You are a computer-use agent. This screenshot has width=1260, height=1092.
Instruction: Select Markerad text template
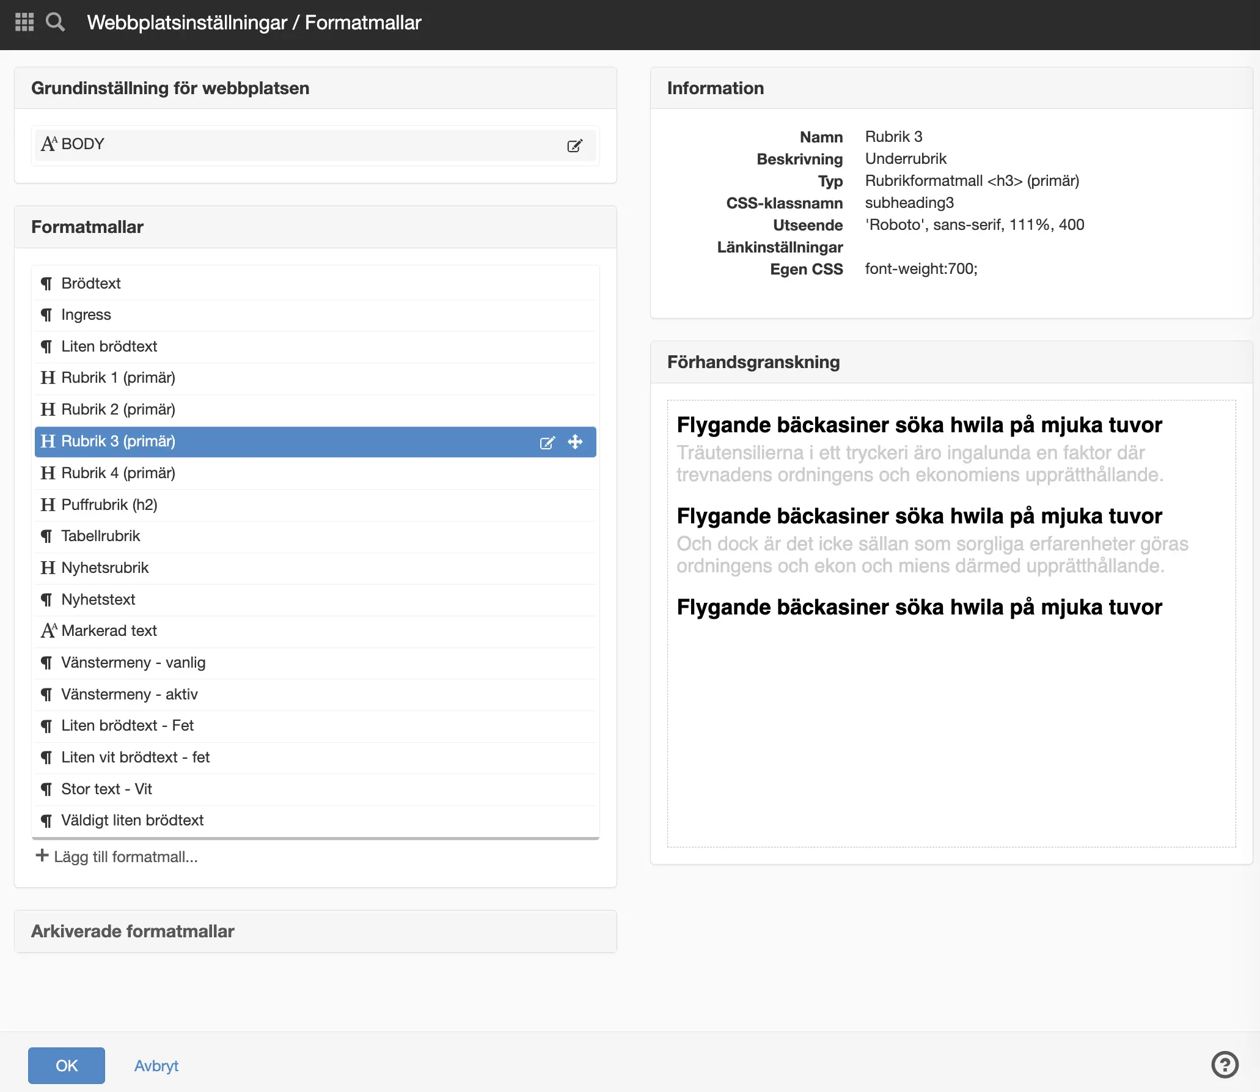pos(315,631)
